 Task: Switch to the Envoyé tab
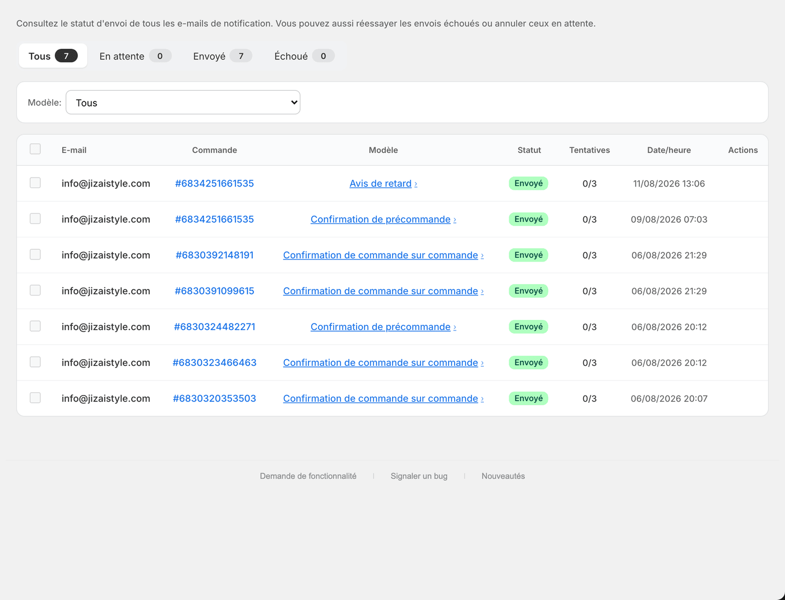click(222, 56)
